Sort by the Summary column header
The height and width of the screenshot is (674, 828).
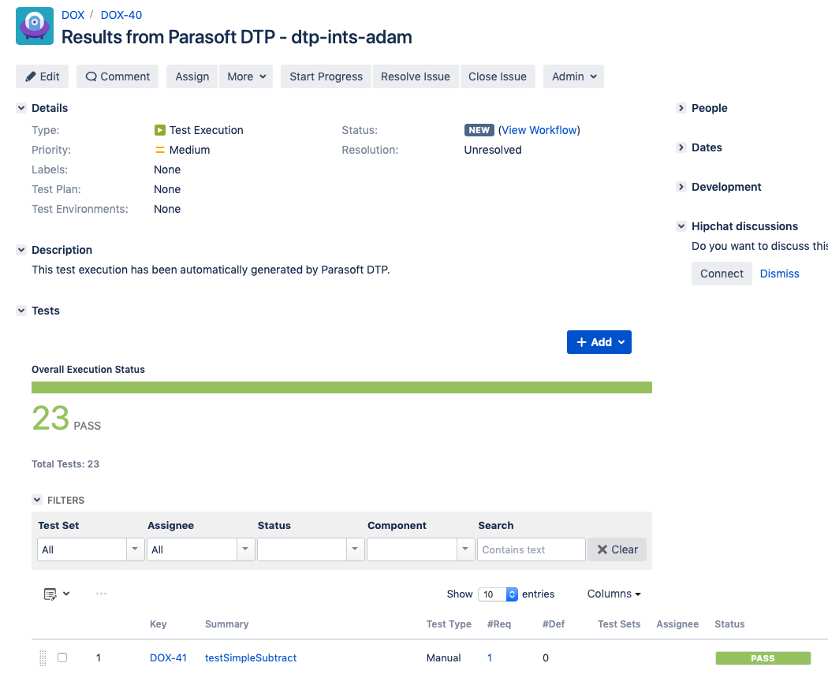click(x=226, y=624)
